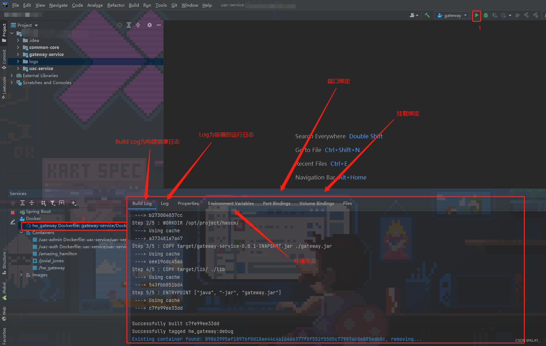546x346 pixels.
Task: Collapse all services in Services toolbar
Action: click(x=32, y=203)
